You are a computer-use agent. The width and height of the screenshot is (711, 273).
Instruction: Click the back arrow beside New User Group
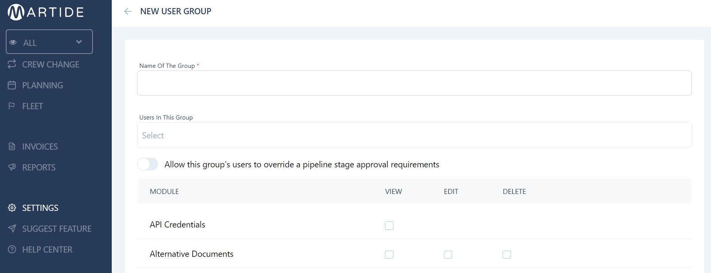(128, 12)
